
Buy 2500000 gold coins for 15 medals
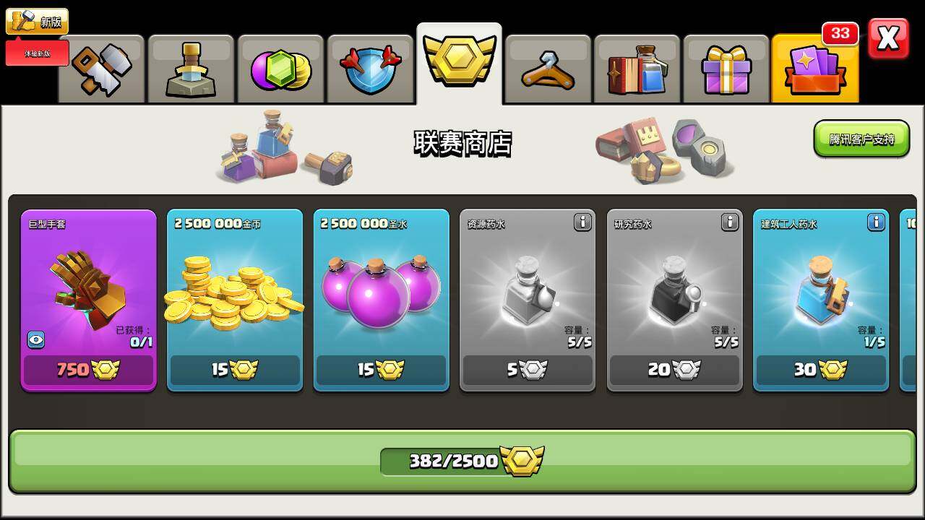coord(235,370)
